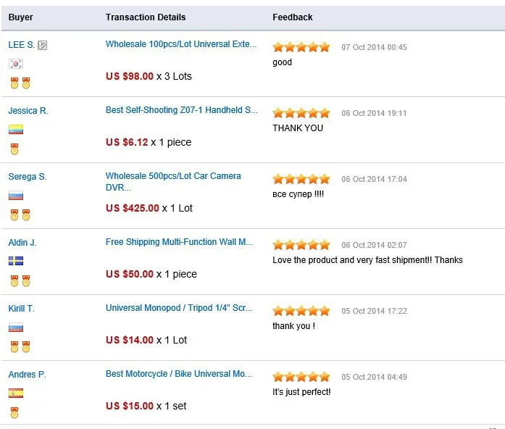The image size is (505, 429).
Task: Open Jessica R. buyer profile
Action: pos(28,111)
